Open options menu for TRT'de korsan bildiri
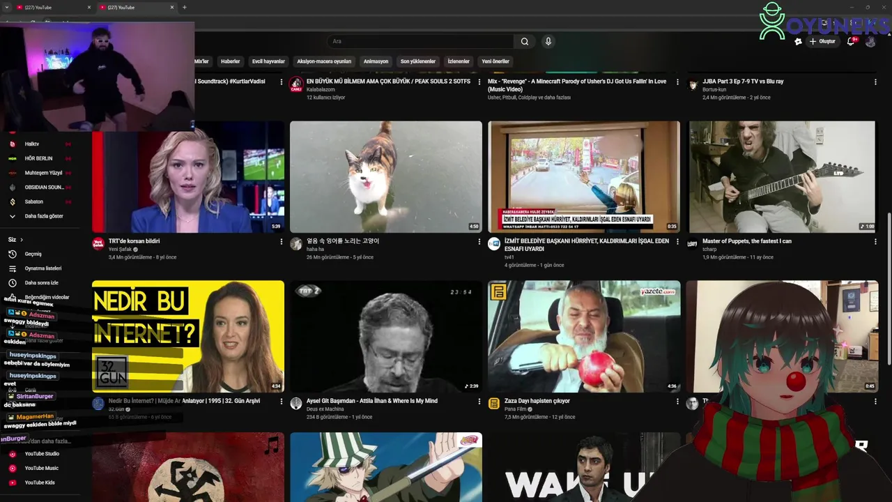Screen dimensions: 892x502 [x=282, y=242]
